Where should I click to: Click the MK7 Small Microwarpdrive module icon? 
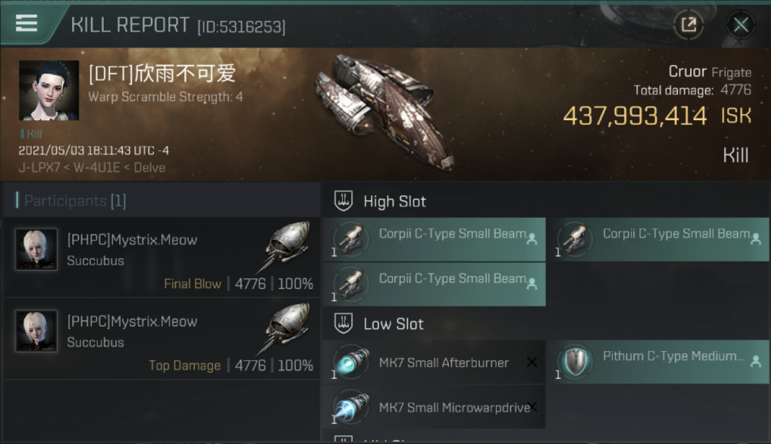[x=351, y=407]
